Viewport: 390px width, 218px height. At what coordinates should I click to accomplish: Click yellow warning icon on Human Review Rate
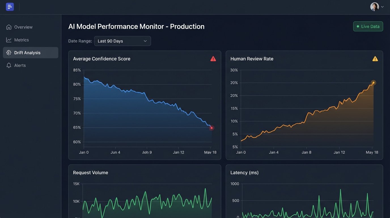pos(375,59)
